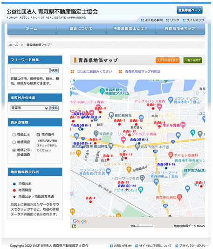Click 検索 button beside municipality dropdown
This screenshot has height=249, width=213.
click(55, 108)
